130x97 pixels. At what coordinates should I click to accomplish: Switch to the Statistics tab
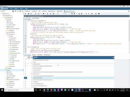pyautogui.click(x=44, y=11)
